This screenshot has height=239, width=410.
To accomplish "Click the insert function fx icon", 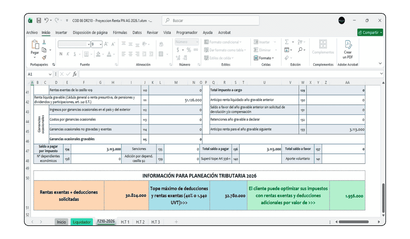I will tap(75, 74).
